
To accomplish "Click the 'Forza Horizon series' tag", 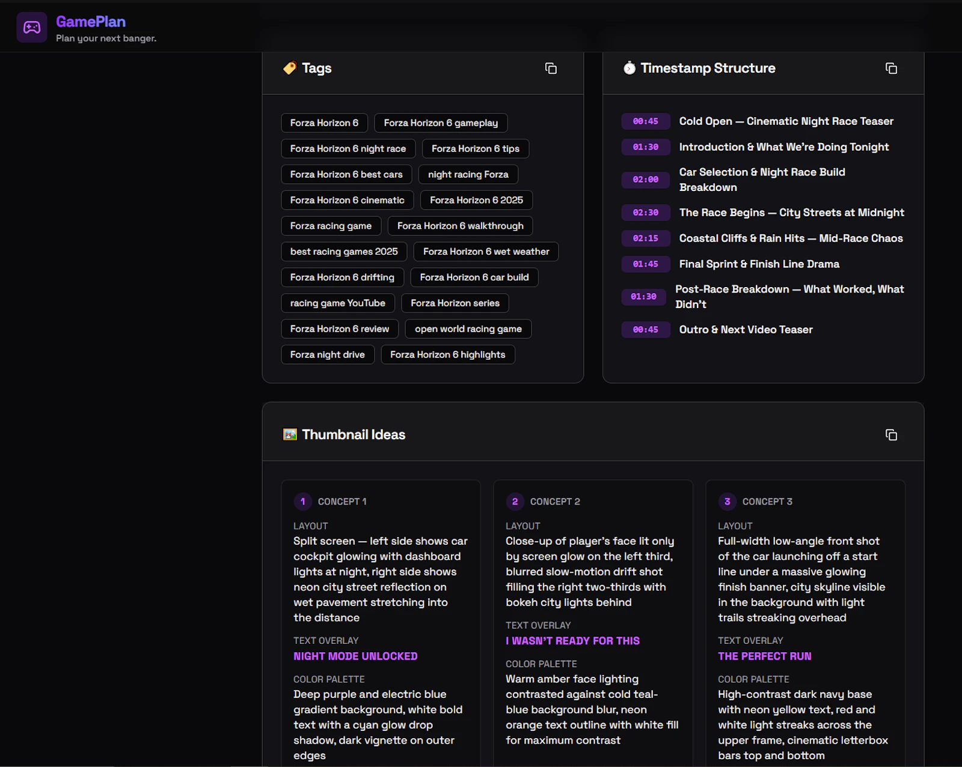I will click(x=455, y=304).
